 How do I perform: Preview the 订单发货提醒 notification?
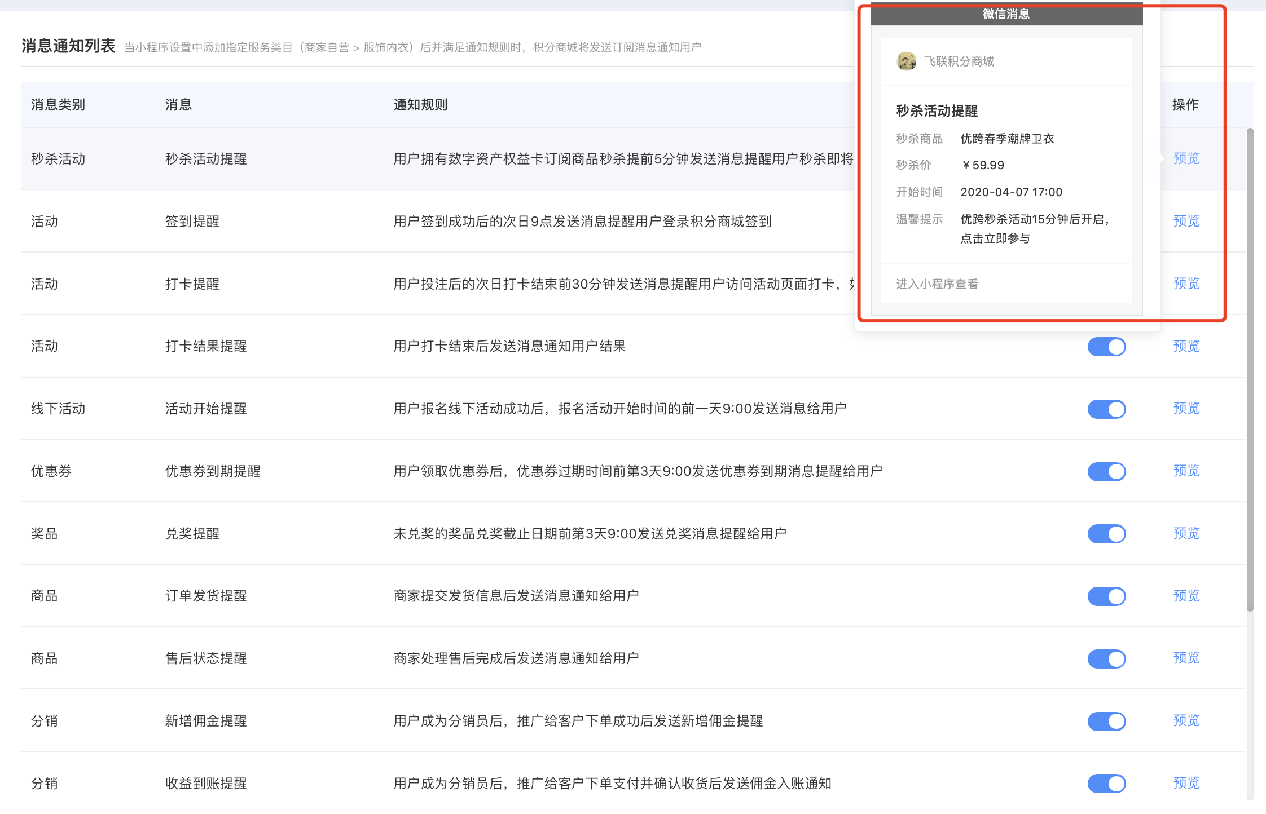(x=1186, y=596)
